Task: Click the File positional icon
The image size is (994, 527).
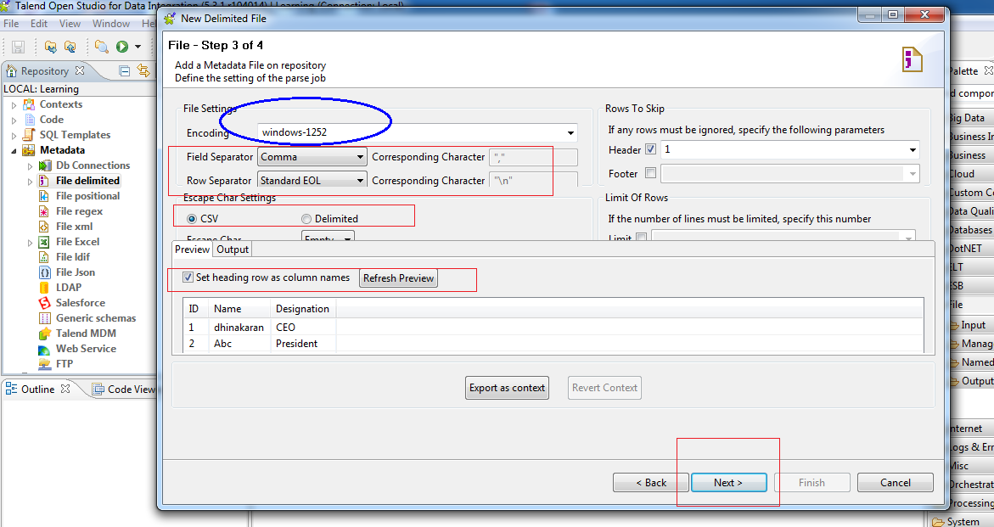Action: click(44, 196)
